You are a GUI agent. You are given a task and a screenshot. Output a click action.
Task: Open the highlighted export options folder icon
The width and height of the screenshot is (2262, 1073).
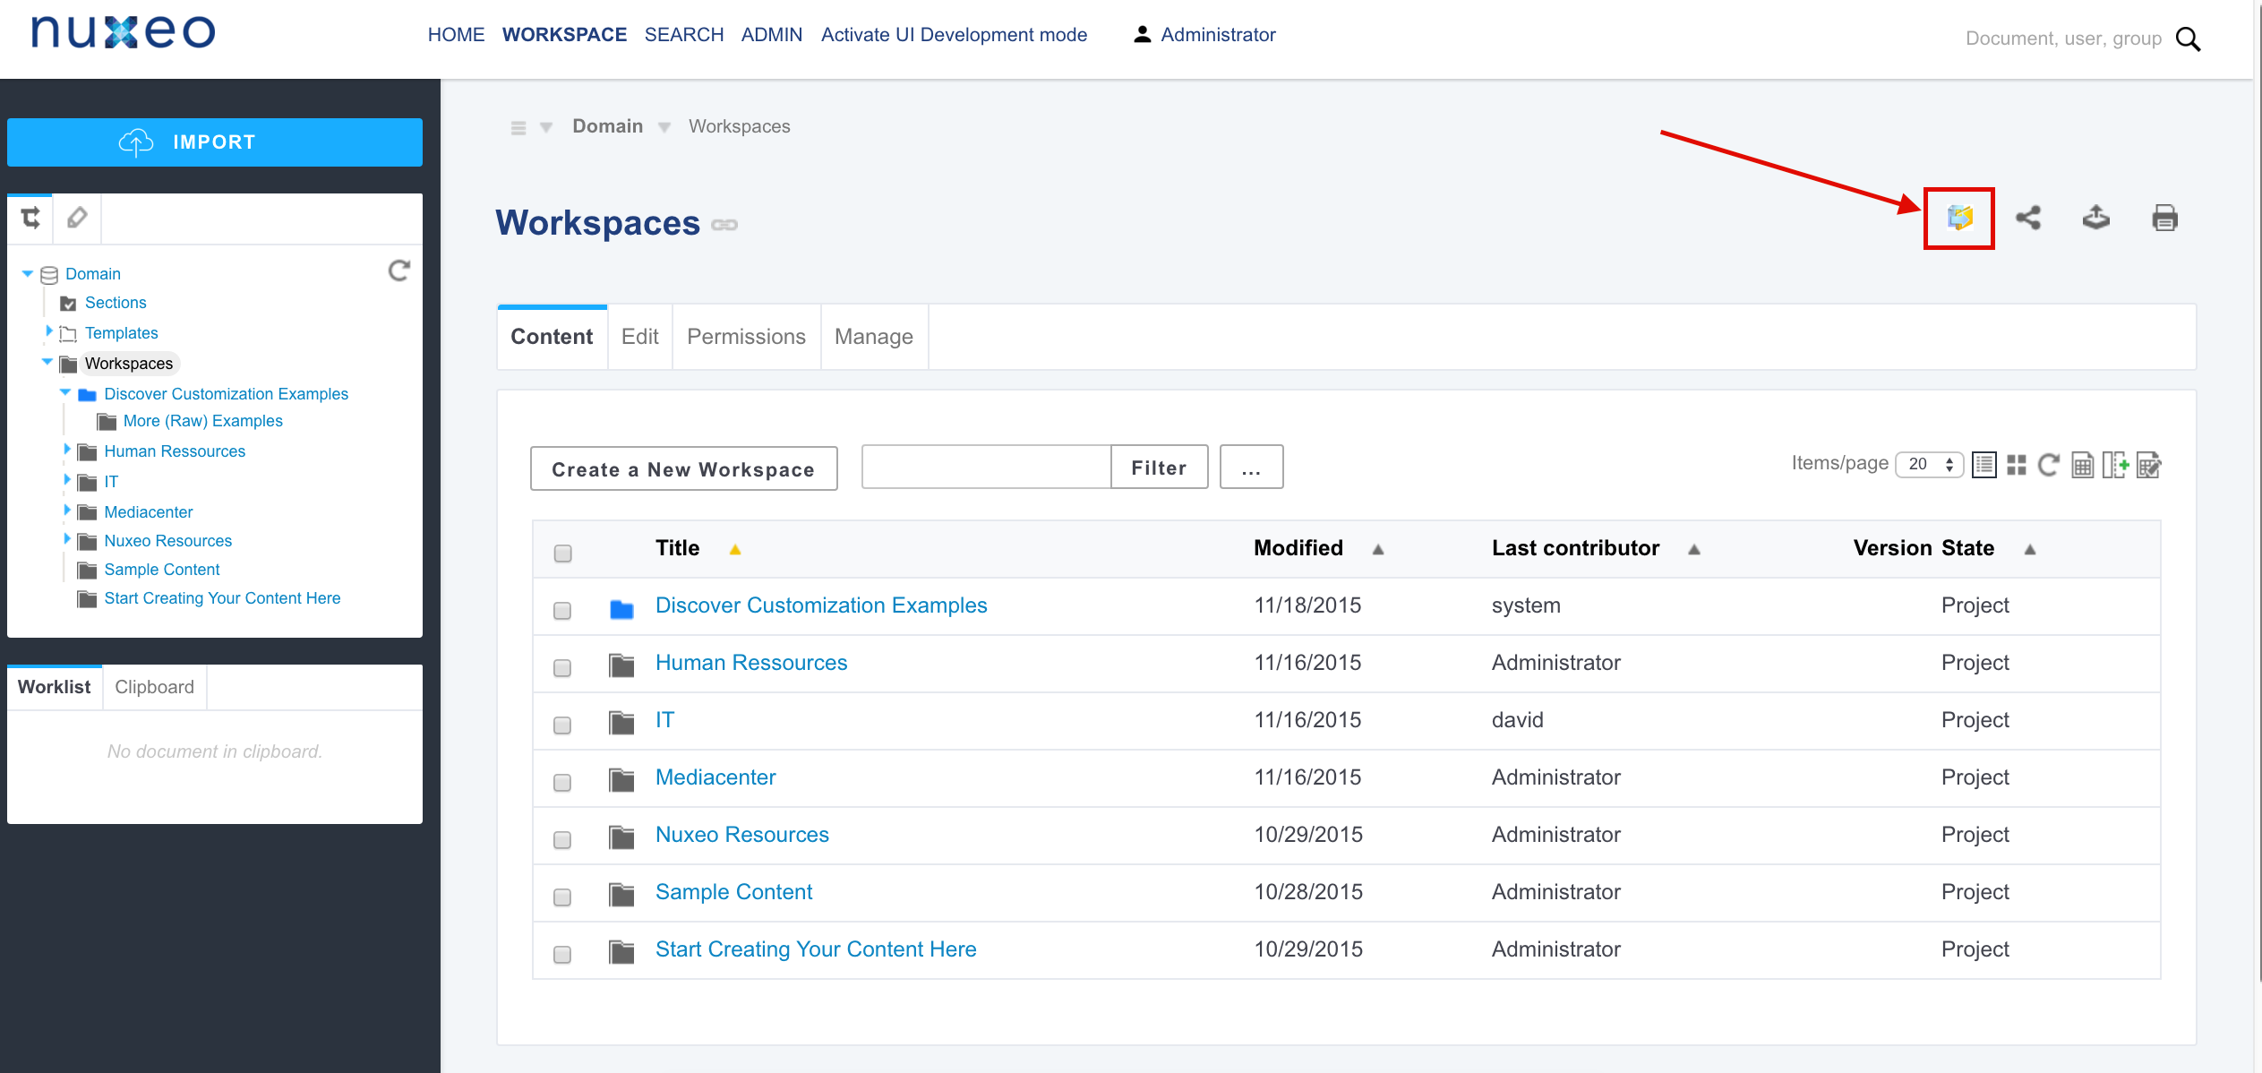coord(1958,218)
